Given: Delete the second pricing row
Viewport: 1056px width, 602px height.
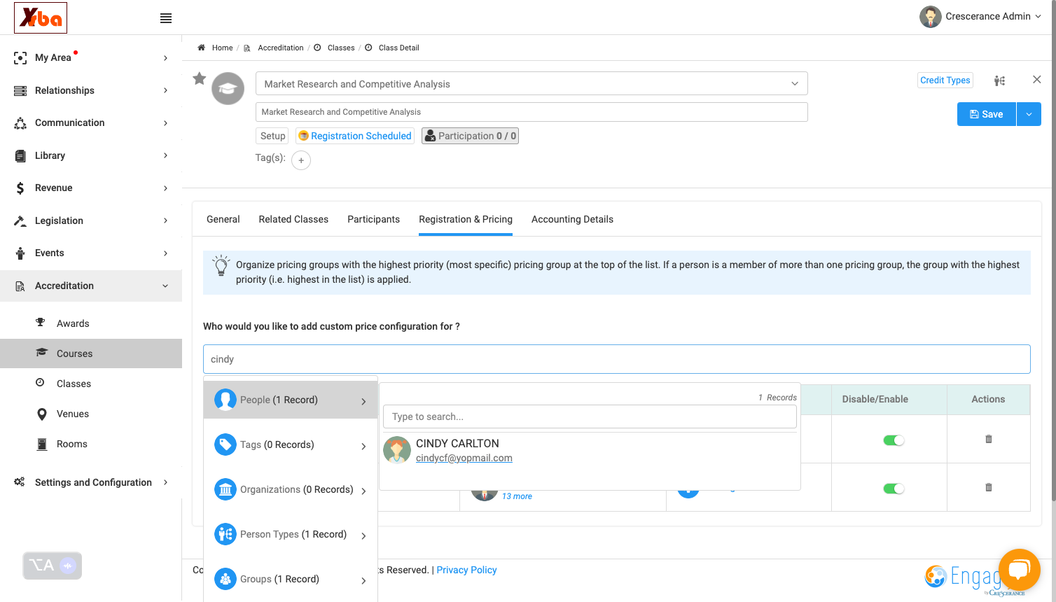Looking at the screenshot, I should 989,487.
